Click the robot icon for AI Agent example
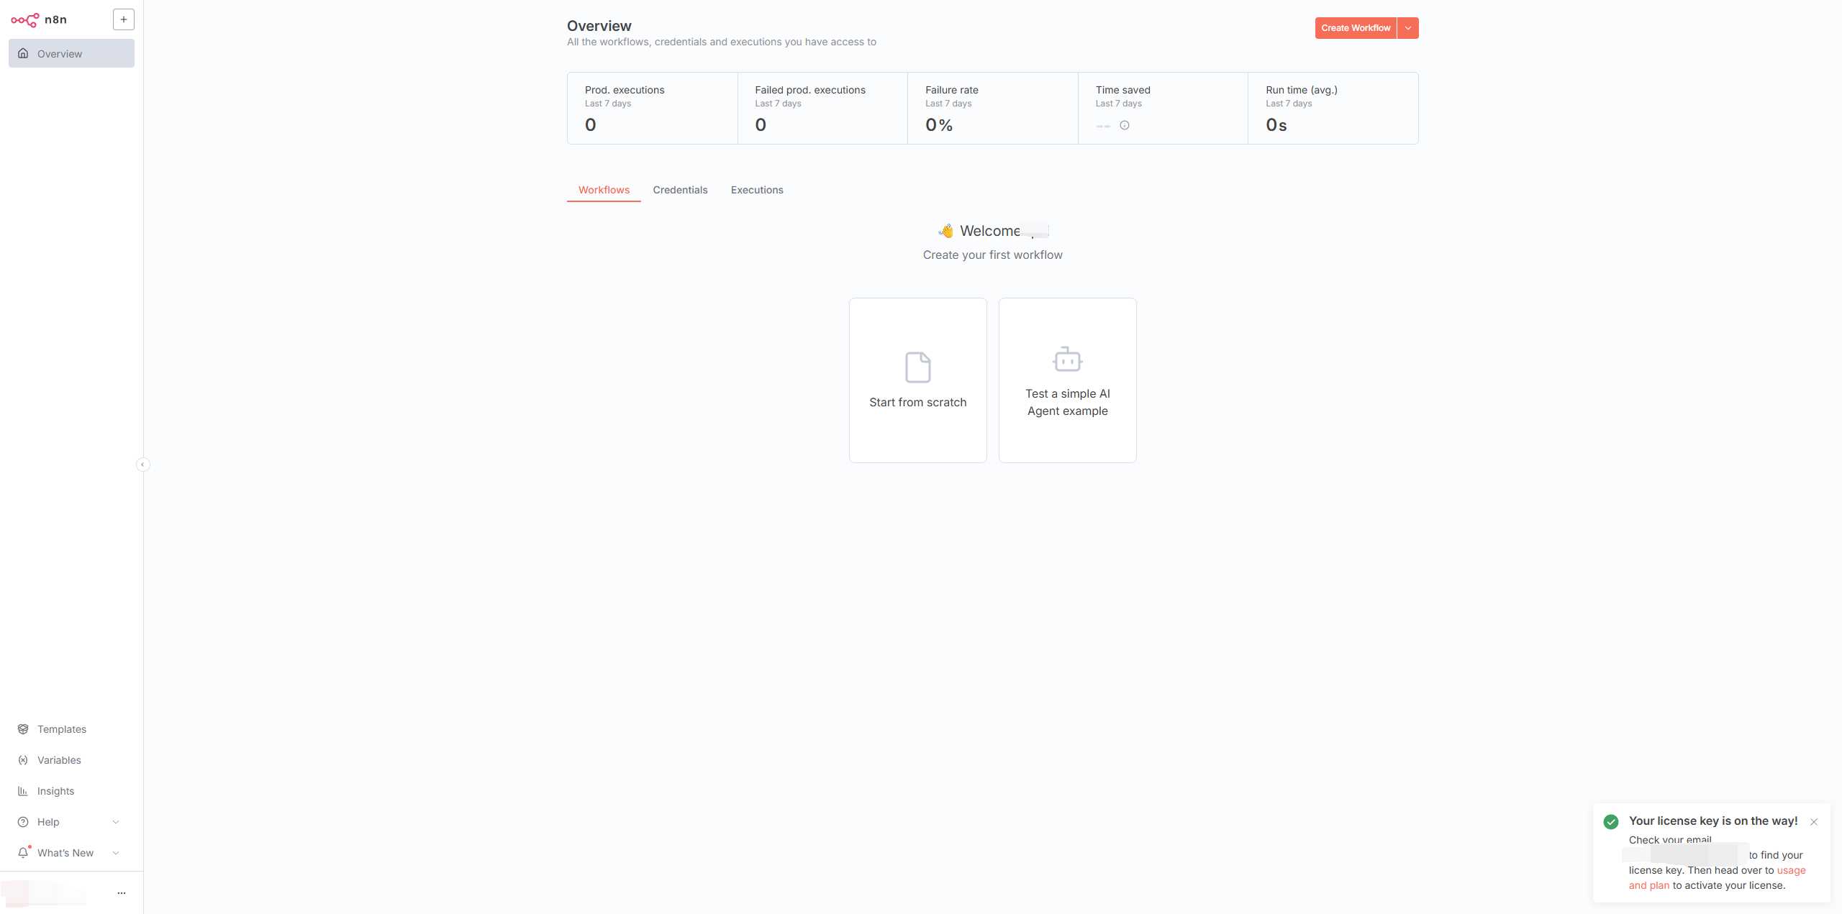1842x914 pixels. pyautogui.click(x=1067, y=359)
